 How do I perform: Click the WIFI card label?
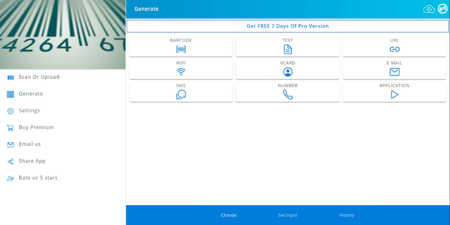(x=181, y=63)
